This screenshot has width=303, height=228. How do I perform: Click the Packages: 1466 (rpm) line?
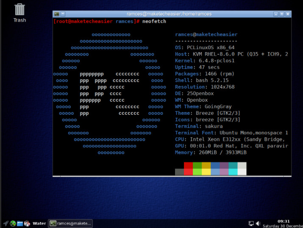point(205,74)
